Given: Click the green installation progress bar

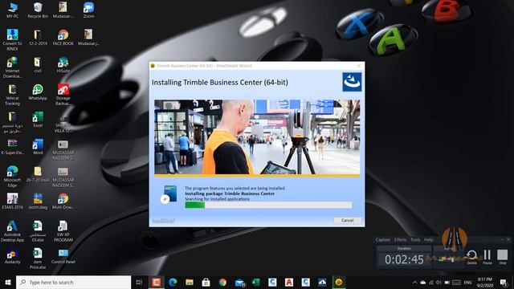Looking at the screenshot, I should 268,206.
